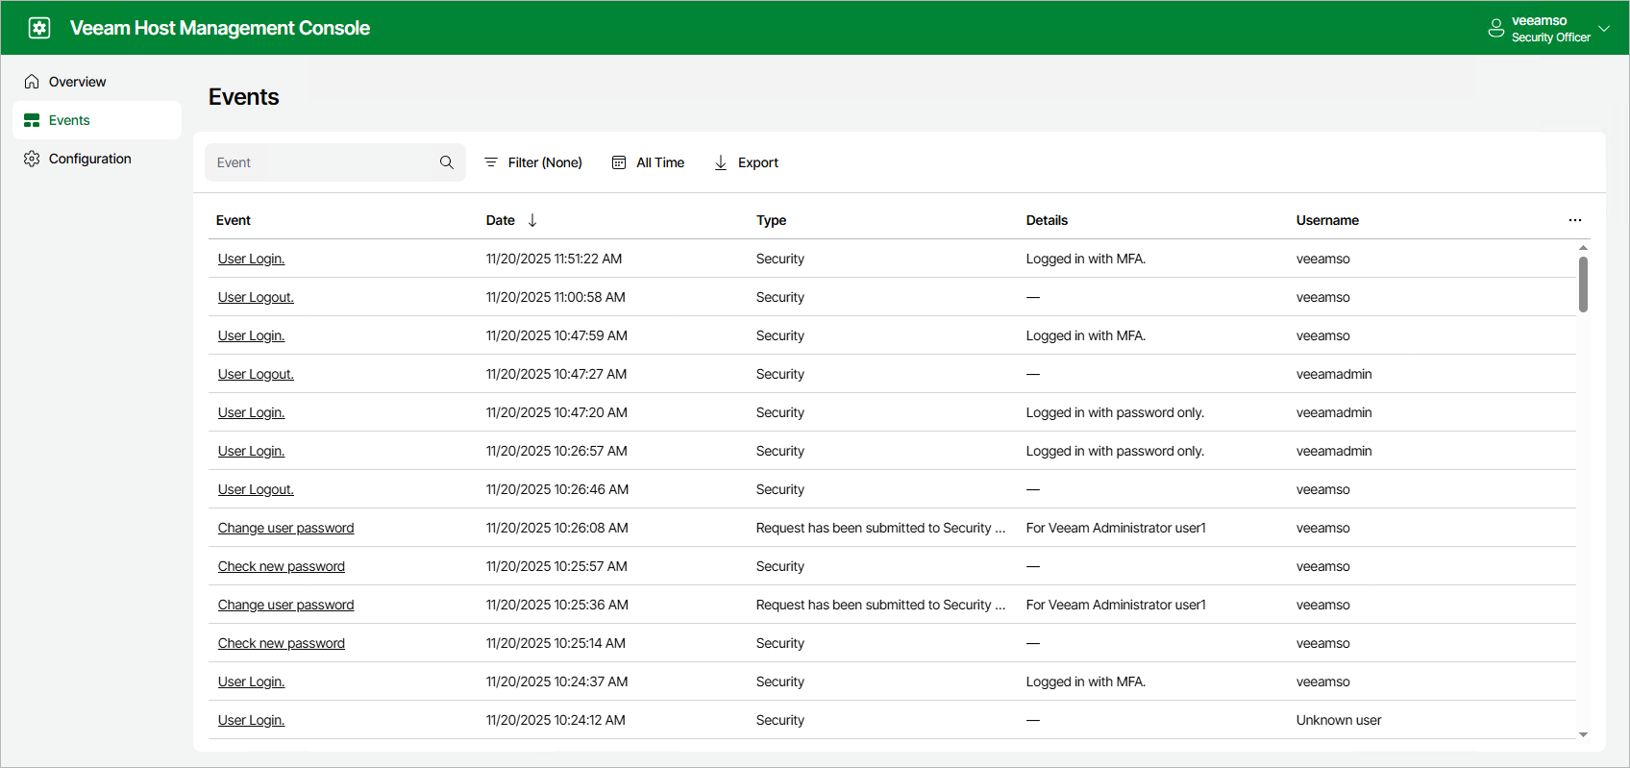Open User Login event at 11:51:22 AM

251,259
